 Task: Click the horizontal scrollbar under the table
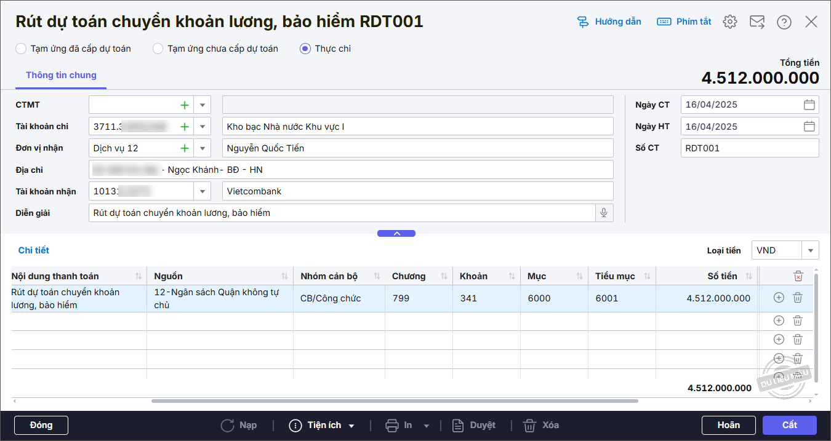click(394, 401)
